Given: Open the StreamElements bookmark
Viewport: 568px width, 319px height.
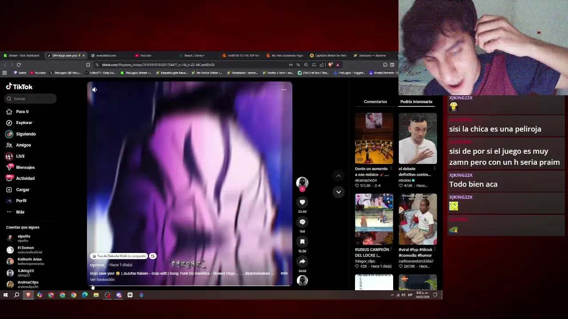Looking at the screenshot, I should coord(384,73).
